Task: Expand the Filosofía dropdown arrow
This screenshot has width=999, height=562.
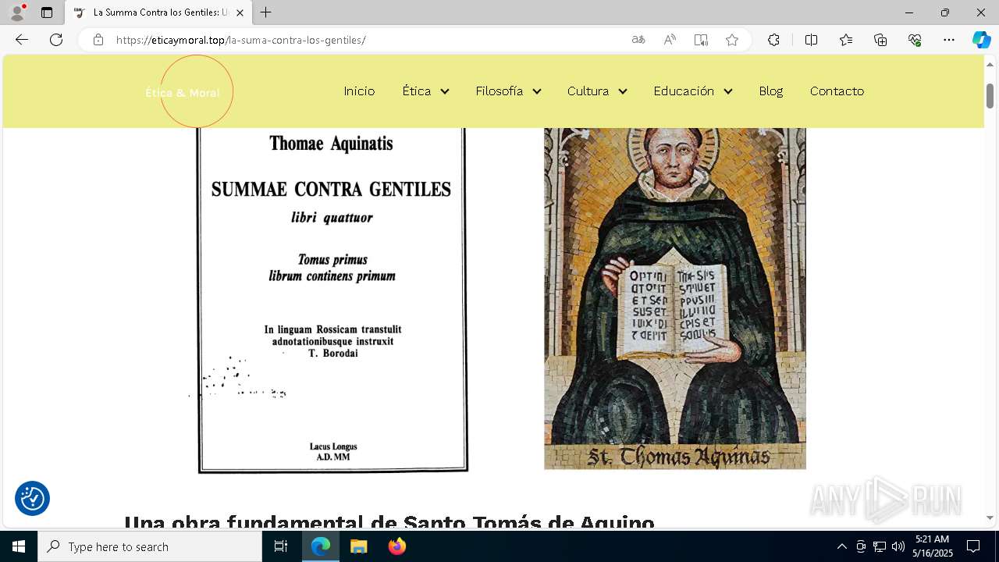Action: [537, 91]
